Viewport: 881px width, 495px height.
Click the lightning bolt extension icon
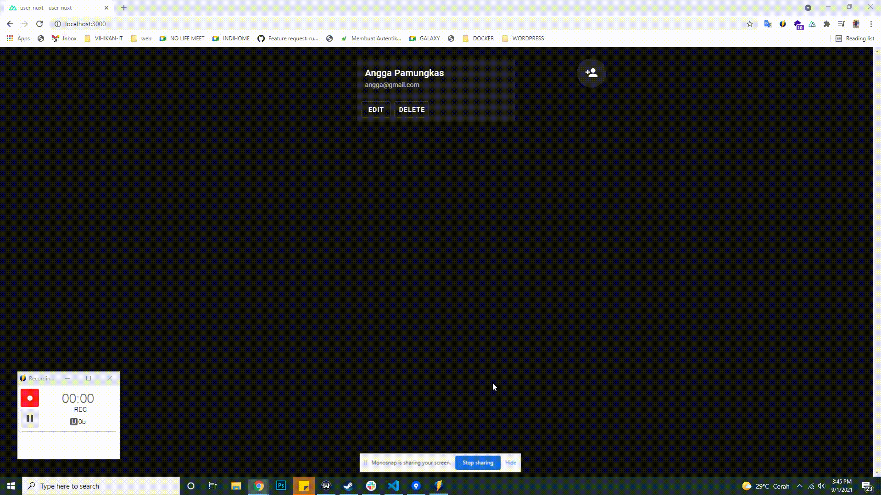coord(783,24)
